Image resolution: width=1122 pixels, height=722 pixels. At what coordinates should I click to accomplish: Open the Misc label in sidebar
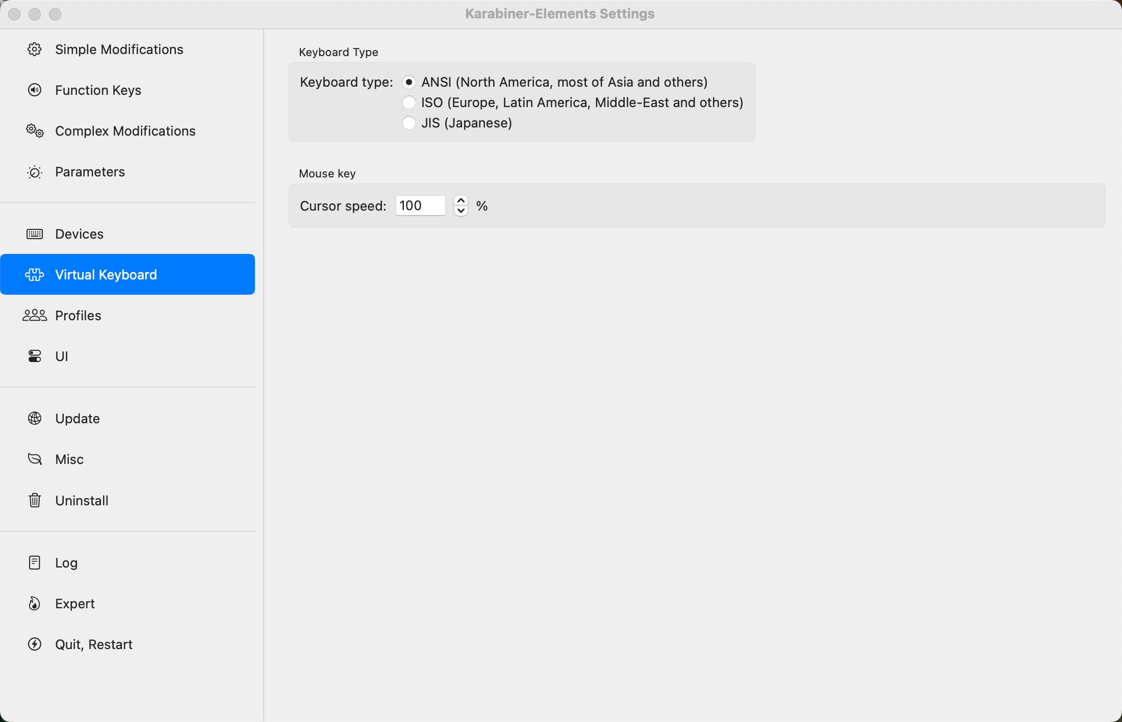click(69, 459)
